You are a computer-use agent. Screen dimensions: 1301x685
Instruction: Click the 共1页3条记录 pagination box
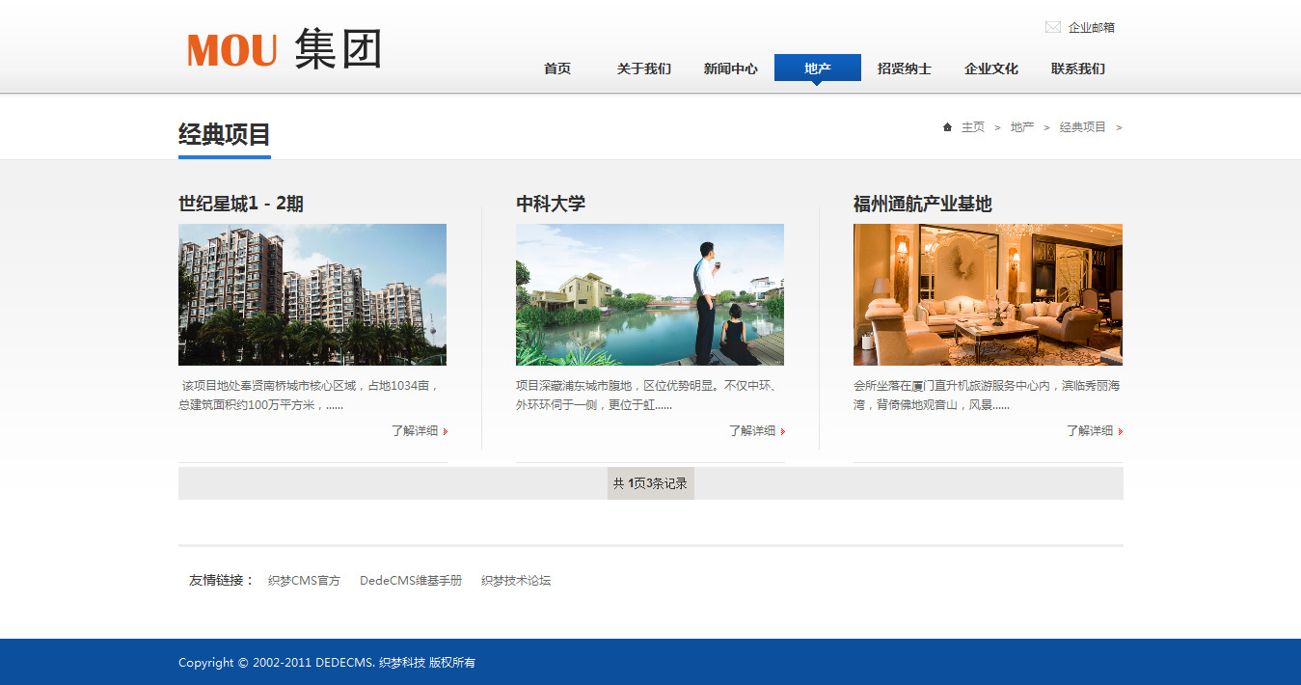(650, 483)
